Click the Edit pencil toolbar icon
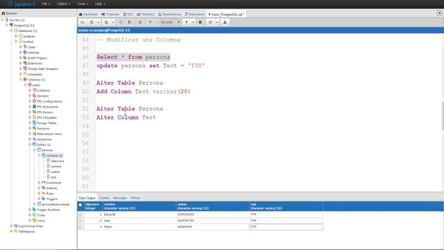The height and width of the screenshot is (250, 444). 210,22
